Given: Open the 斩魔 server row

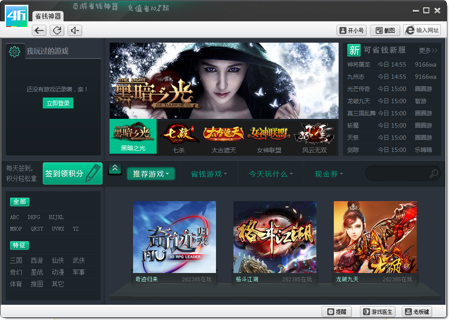Looking at the screenshot, I should tap(392, 125).
